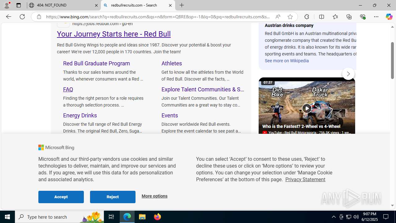The height and width of the screenshot is (223, 396).
Task: Open Browser essentials heart icon
Action: click(363, 17)
